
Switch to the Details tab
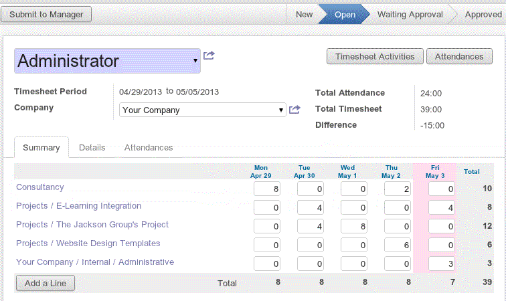click(x=92, y=147)
